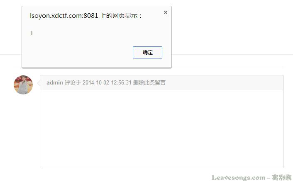Click the blank page area right of the alert

pyautogui.click(x=232, y=28)
